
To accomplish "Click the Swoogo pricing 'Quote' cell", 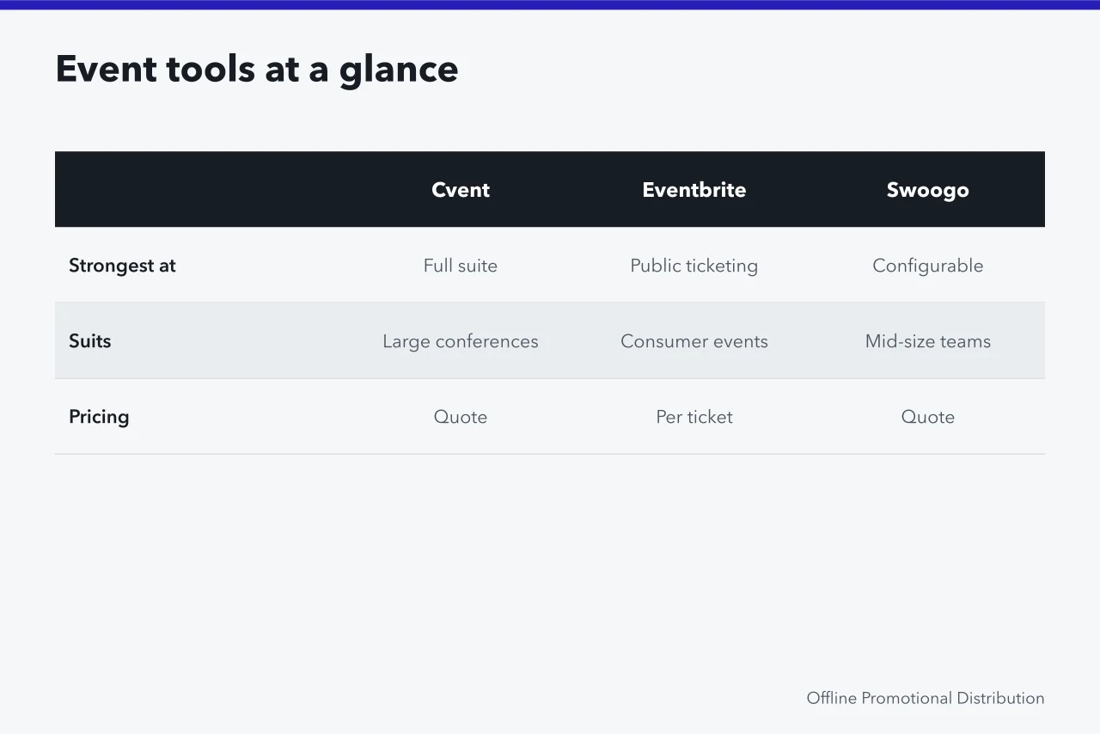I will (x=928, y=417).
